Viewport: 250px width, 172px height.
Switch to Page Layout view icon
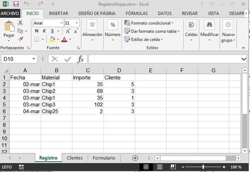pos(160,167)
